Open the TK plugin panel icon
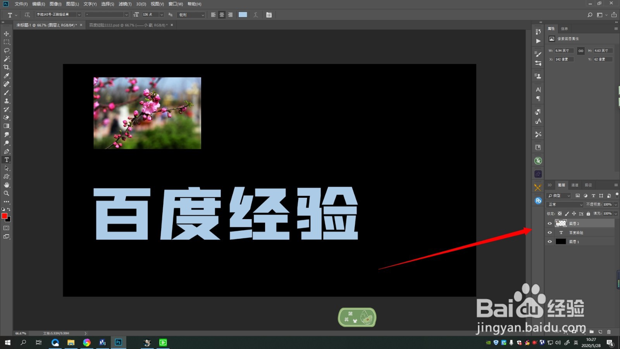This screenshot has height=349, width=620. coord(538,161)
